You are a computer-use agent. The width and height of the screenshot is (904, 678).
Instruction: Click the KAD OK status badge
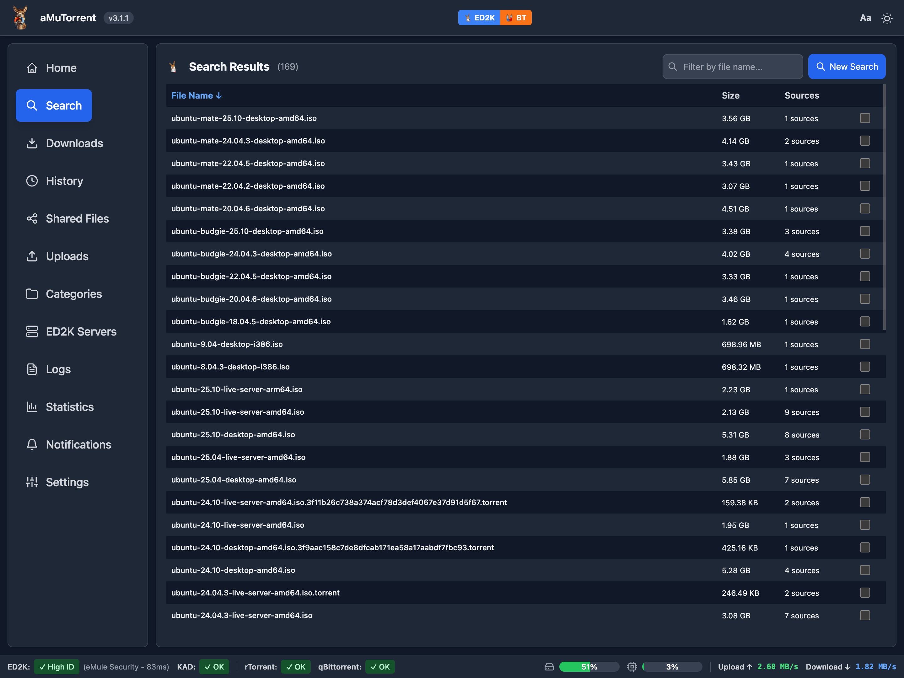pos(214,667)
